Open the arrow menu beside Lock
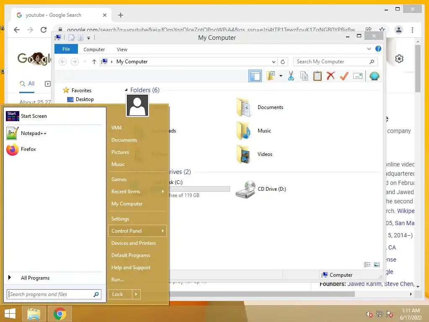The width and height of the screenshot is (429, 322). (136, 294)
